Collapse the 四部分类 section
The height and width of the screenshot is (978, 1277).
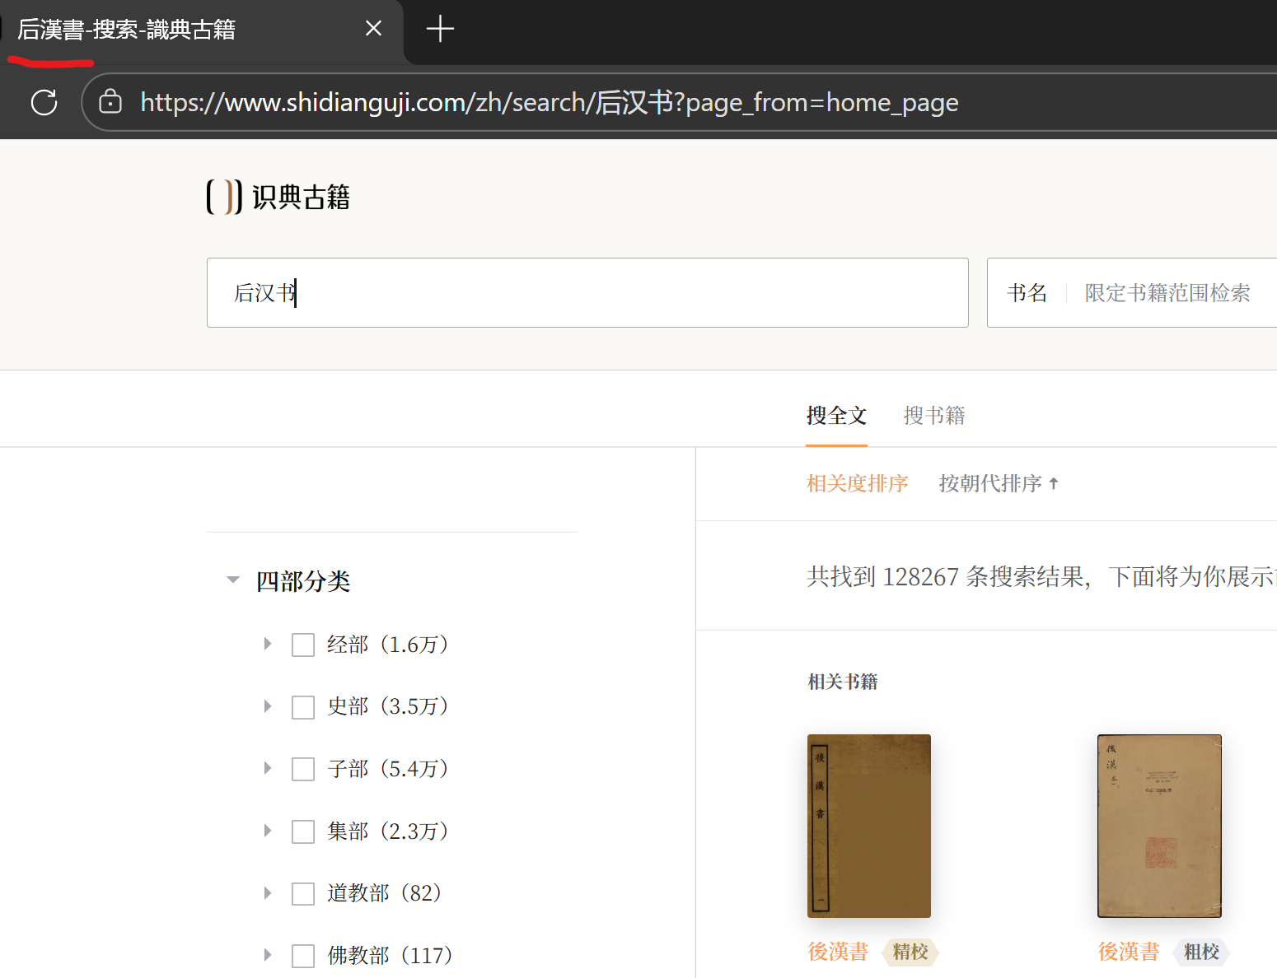point(233,580)
